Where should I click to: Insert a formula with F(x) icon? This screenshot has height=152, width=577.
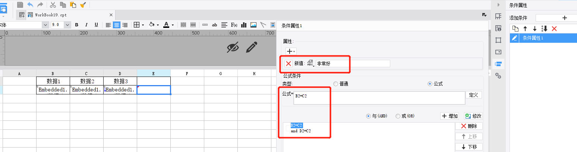234,25
